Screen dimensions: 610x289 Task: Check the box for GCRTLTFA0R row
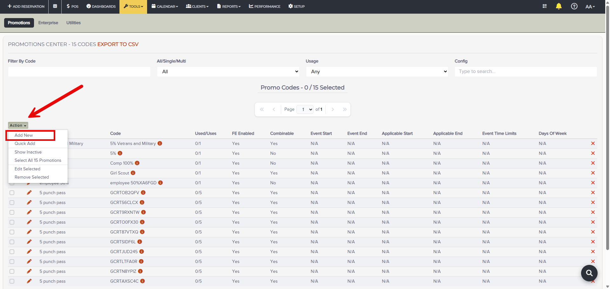coord(12,261)
